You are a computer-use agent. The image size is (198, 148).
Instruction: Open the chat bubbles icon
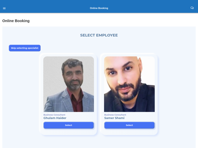(192, 8)
